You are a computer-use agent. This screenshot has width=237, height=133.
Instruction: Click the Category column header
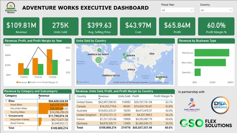tap(11, 96)
